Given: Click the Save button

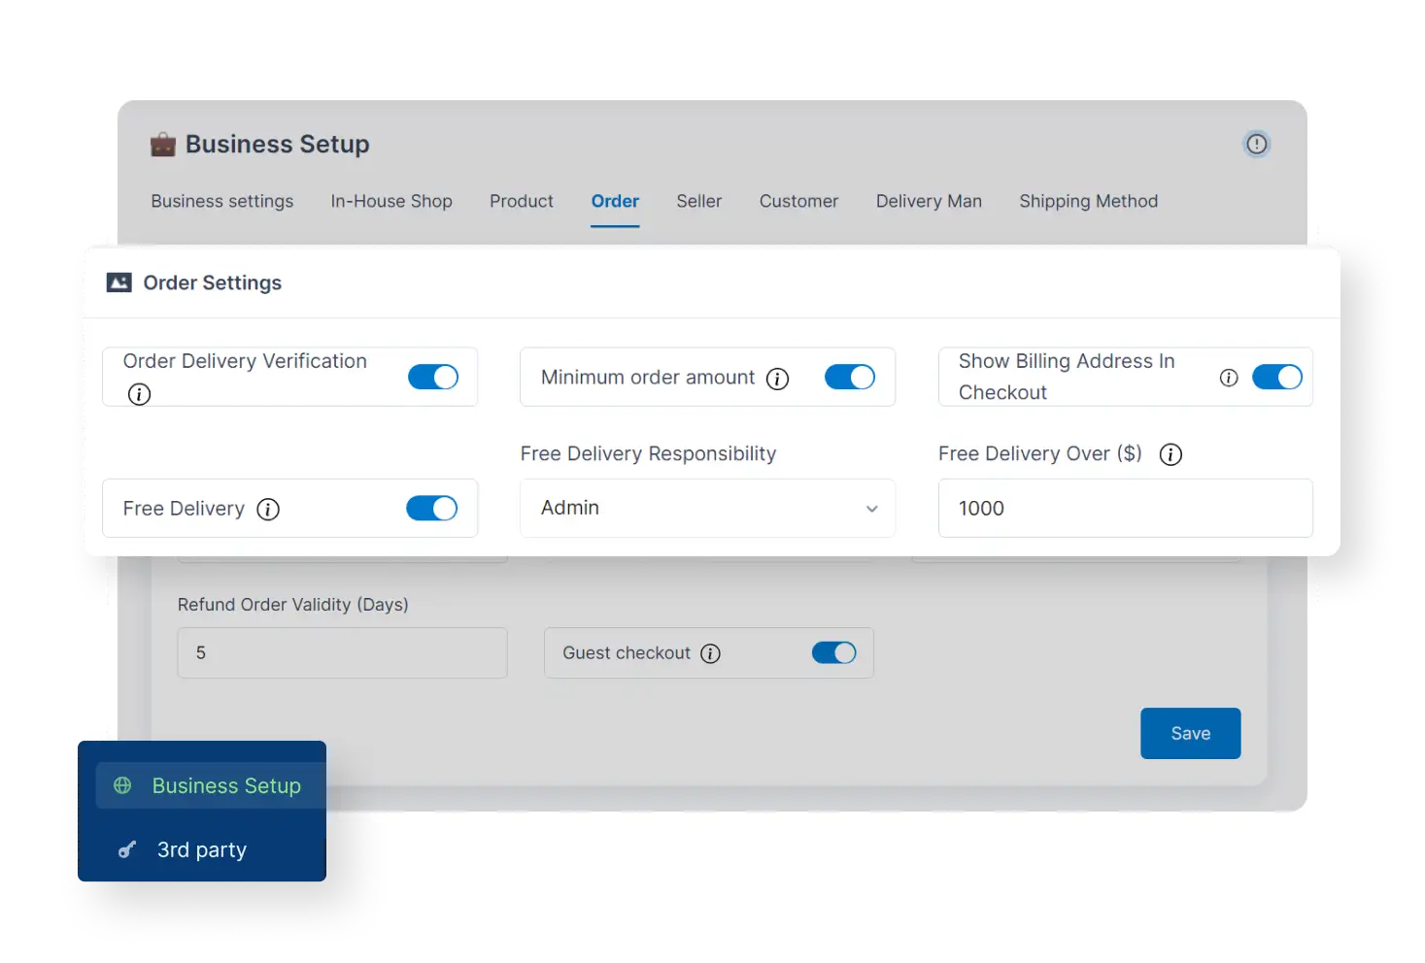Looking at the screenshot, I should click(x=1190, y=733).
